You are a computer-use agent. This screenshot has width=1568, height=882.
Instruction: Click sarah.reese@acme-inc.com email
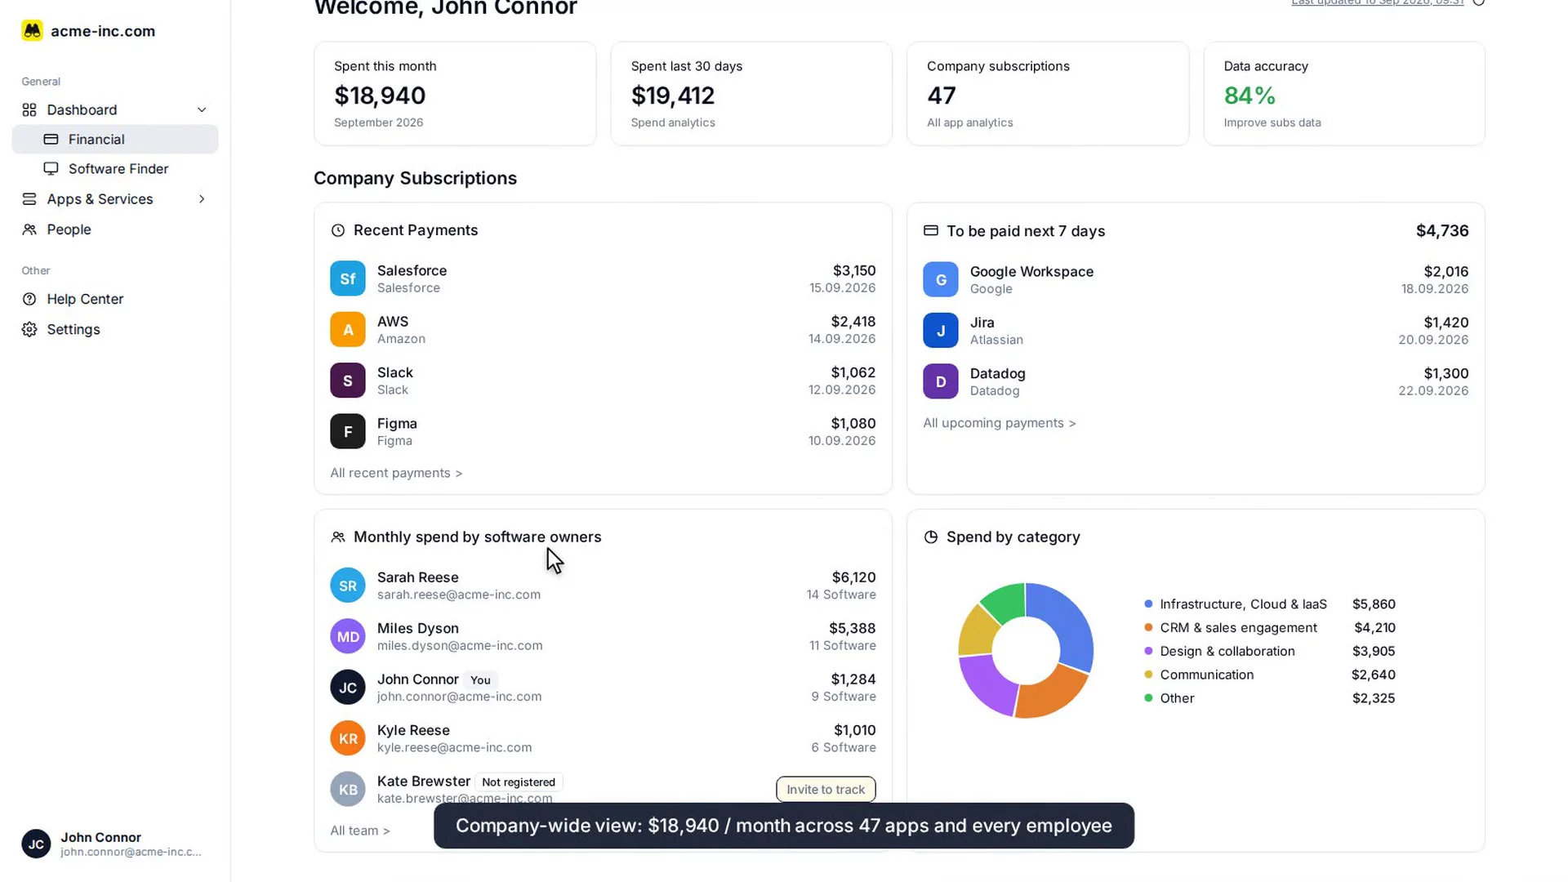tap(459, 595)
